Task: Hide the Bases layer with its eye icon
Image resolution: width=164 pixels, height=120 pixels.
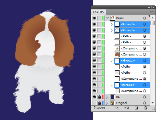Action: click(94, 18)
